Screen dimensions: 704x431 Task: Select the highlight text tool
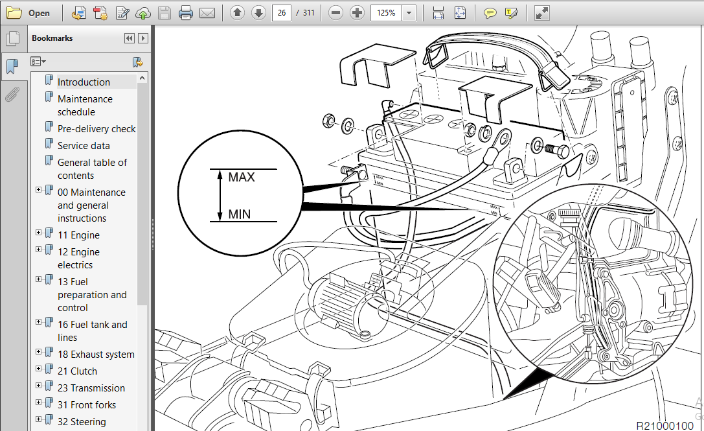click(512, 13)
